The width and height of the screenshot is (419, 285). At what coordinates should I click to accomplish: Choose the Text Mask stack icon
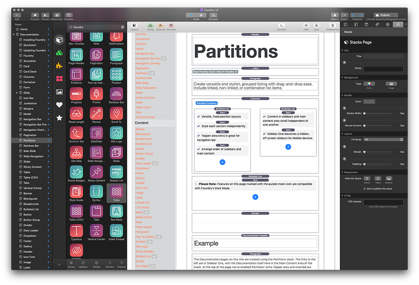(116, 211)
